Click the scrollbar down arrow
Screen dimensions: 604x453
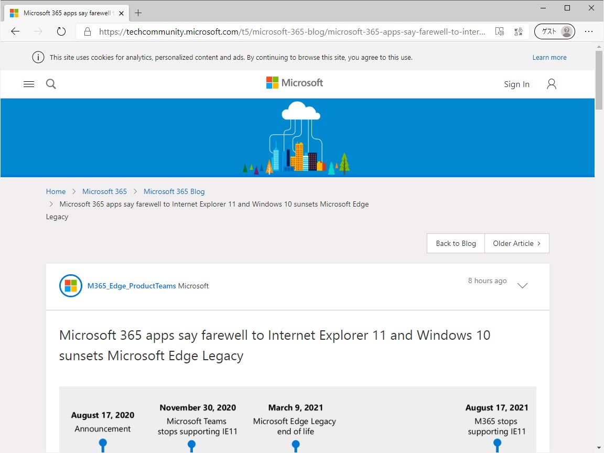pyautogui.click(x=599, y=448)
